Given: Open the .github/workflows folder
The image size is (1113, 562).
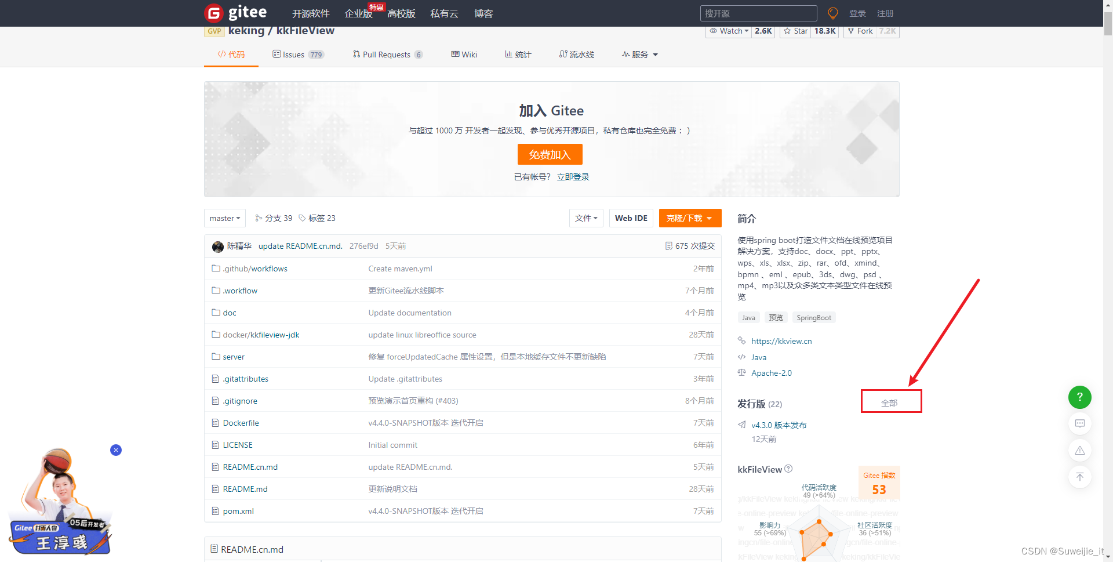Looking at the screenshot, I should (255, 269).
